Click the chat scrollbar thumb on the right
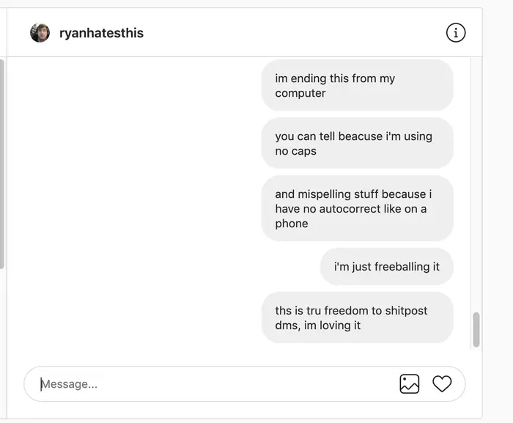This screenshot has width=513, height=423. pos(476,329)
